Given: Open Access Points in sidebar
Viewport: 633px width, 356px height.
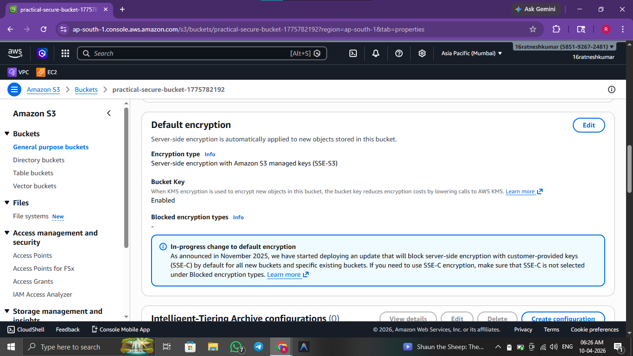Looking at the screenshot, I should [32, 255].
